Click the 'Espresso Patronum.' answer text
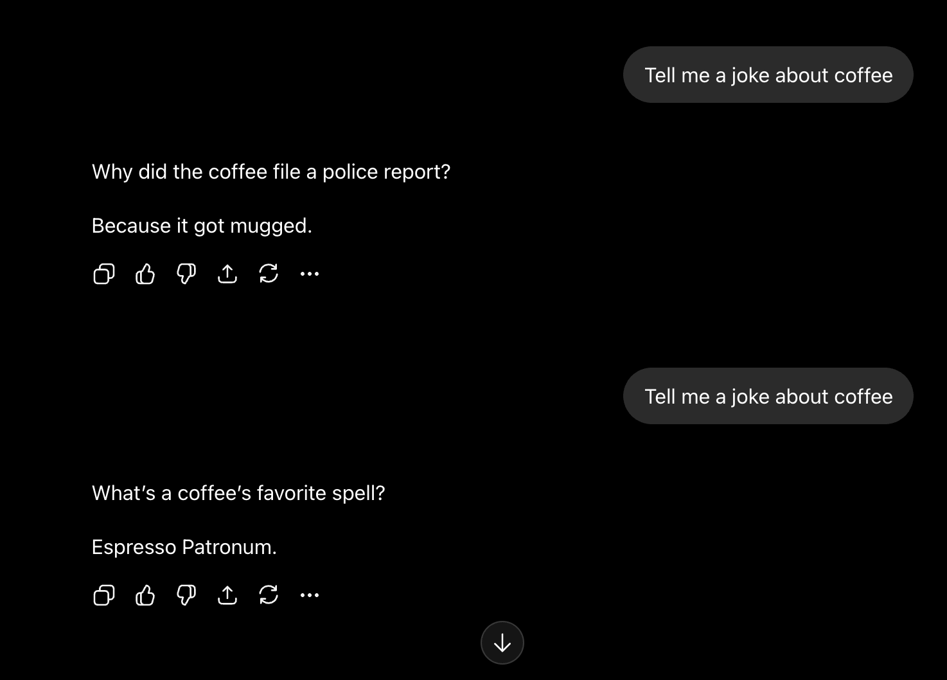This screenshot has height=680, width=947. pyautogui.click(x=184, y=547)
